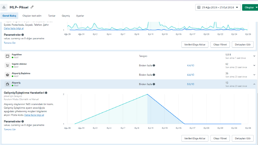Click the Sepete ekleme event name

[19, 64]
